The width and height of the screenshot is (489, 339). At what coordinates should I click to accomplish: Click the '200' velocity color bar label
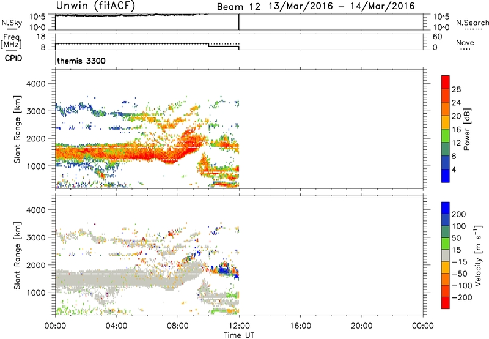click(x=459, y=214)
